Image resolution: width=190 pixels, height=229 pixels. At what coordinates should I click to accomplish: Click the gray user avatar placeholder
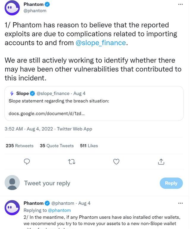[12, 182]
